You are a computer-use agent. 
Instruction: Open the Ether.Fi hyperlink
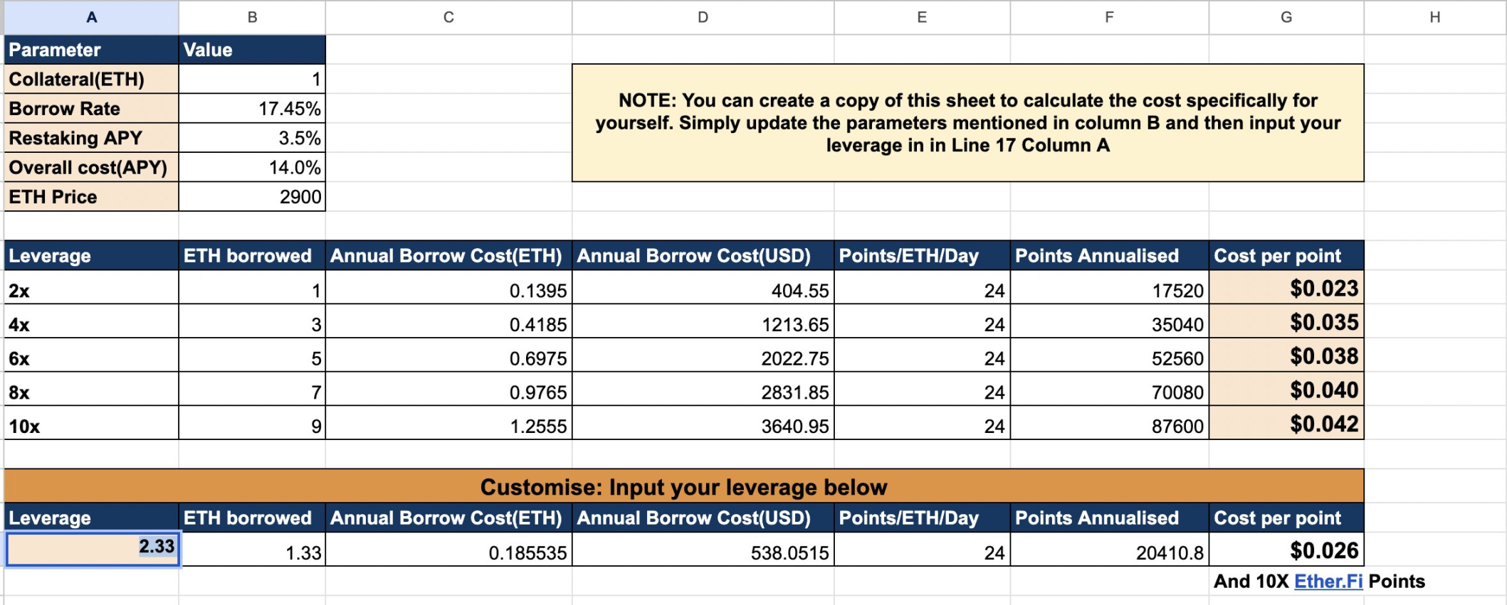point(1328,582)
